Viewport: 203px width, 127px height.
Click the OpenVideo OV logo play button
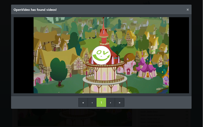pyautogui.click(x=101, y=55)
